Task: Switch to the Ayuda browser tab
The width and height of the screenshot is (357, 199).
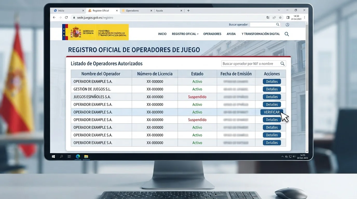Action: [x=170, y=11]
